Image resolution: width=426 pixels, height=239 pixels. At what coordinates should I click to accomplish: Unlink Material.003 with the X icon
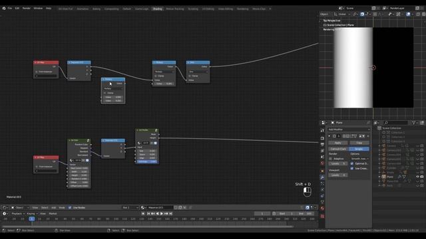pyautogui.click(x=185, y=208)
